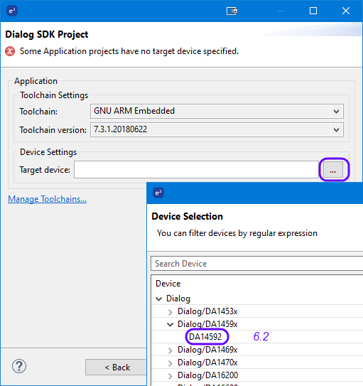Screen dimensions: 363x386
Task: Open the Manage Toolchains... link
Action: [x=47, y=199]
